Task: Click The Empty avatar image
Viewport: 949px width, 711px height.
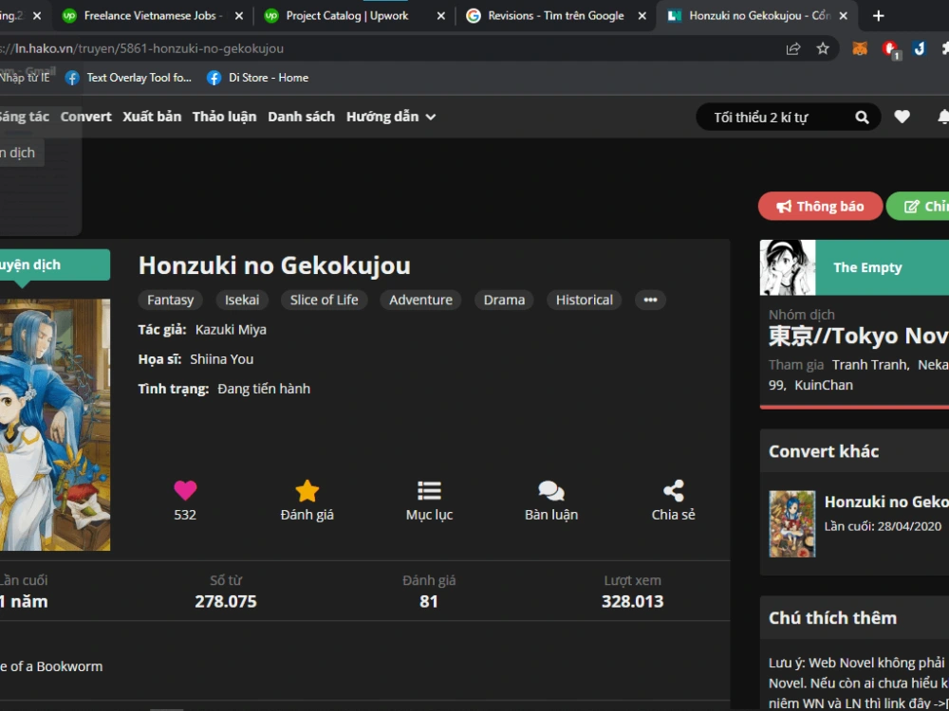Action: pyautogui.click(x=788, y=267)
